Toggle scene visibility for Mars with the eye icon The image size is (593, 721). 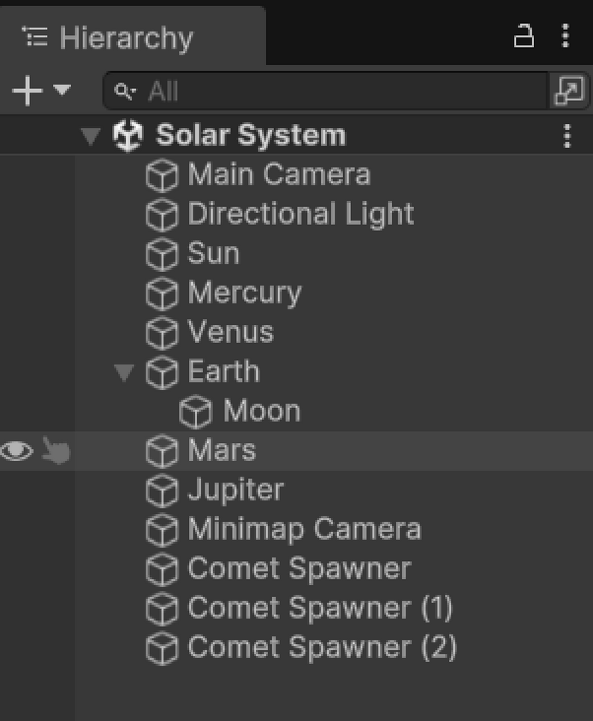pyautogui.click(x=18, y=450)
